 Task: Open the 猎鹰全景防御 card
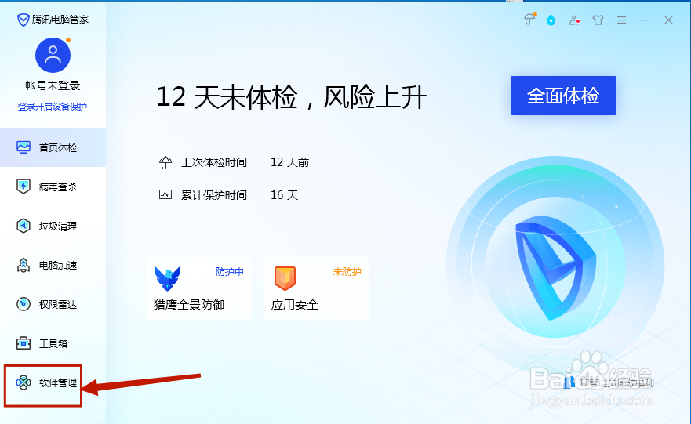198,288
